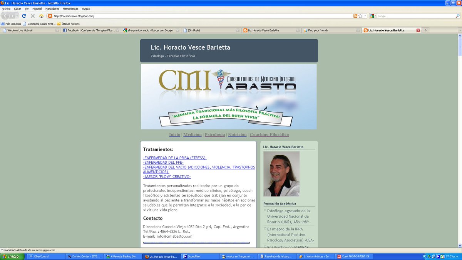462x260 pixels.
Task: Open the Medicina page link
Action: click(192, 134)
